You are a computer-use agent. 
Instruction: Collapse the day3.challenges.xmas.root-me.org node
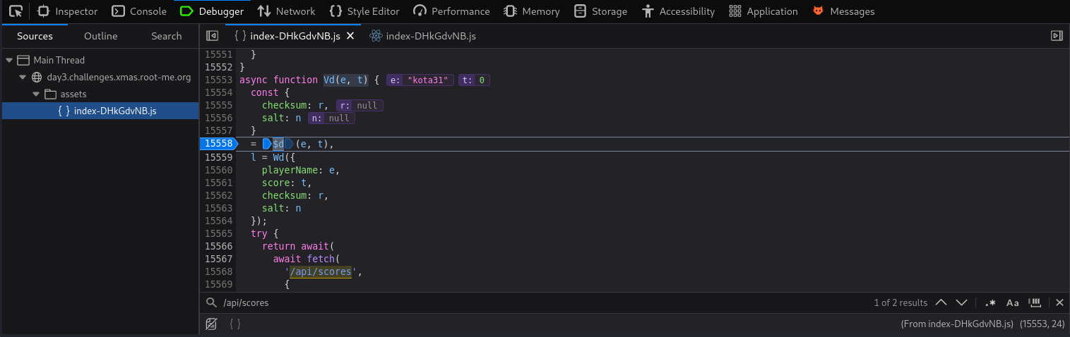click(x=23, y=77)
